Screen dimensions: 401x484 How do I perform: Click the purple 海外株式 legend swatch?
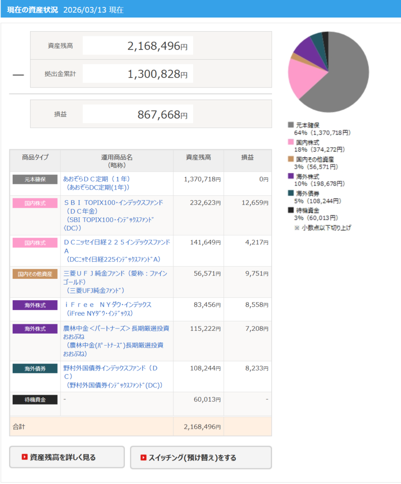coord(290,176)
